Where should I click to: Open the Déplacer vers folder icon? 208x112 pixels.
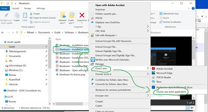point(63,15)
